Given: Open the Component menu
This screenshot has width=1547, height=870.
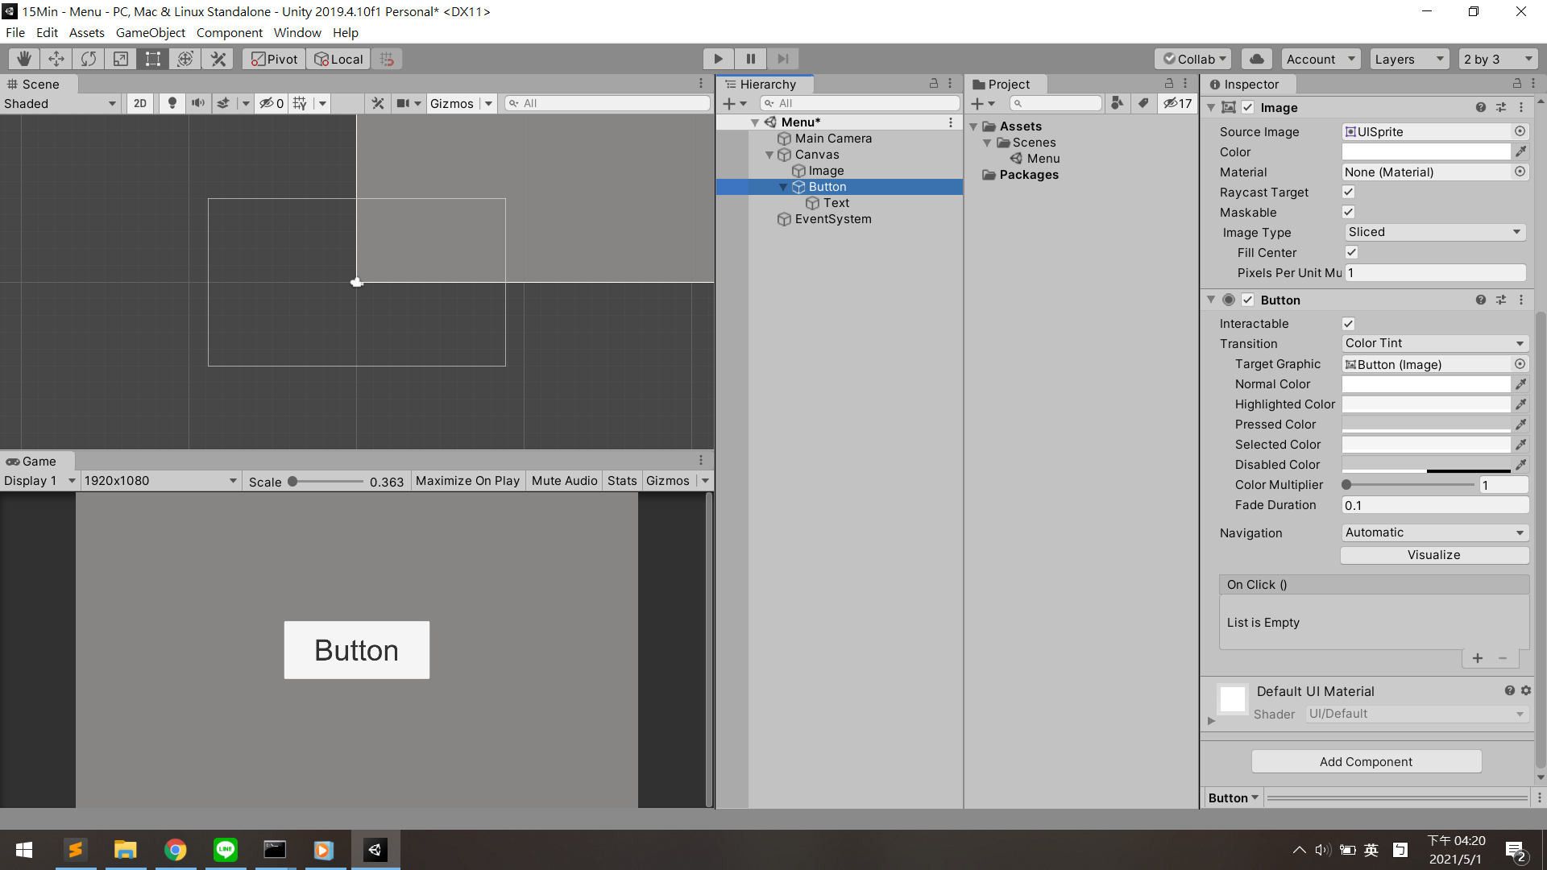Looking at the screenshot, I should pyautogui.click(x=229, y=32).
